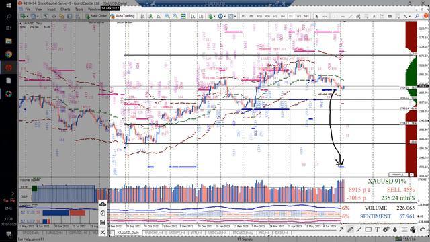Select the rectangle annotation tool
The width and height of the screenshot is (430, 242).
click(x=368, y=229)
